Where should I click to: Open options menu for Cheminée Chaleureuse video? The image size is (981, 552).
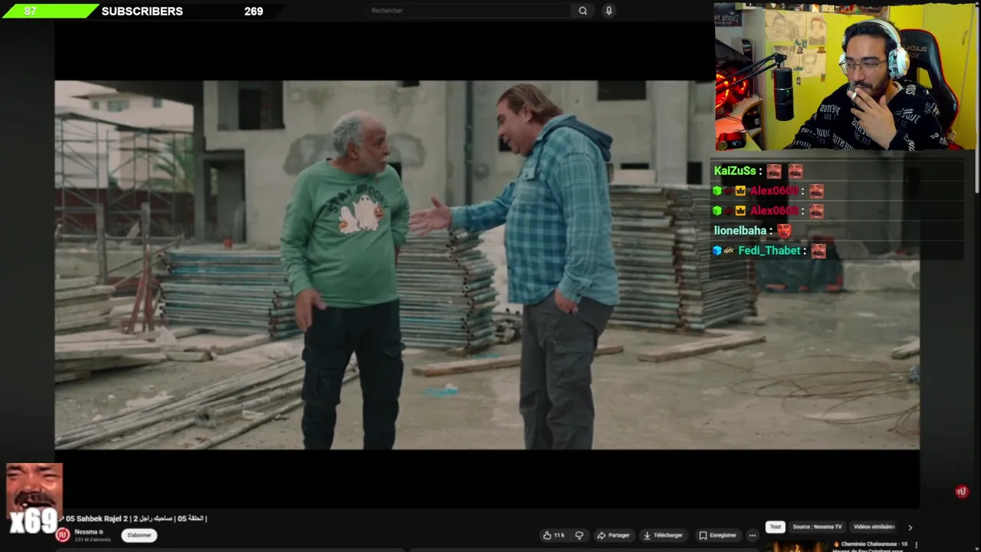coord(917,545)
